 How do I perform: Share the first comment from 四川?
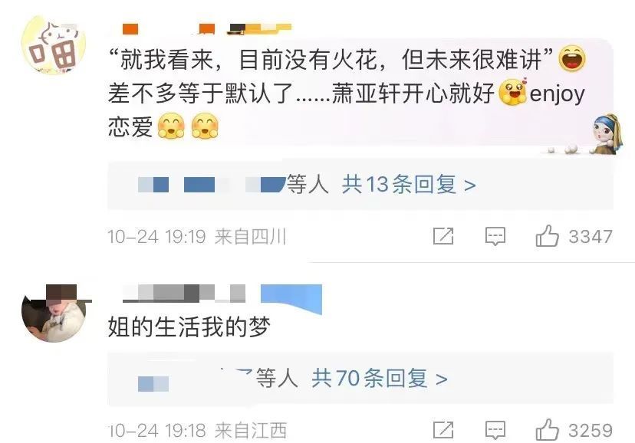443,236
